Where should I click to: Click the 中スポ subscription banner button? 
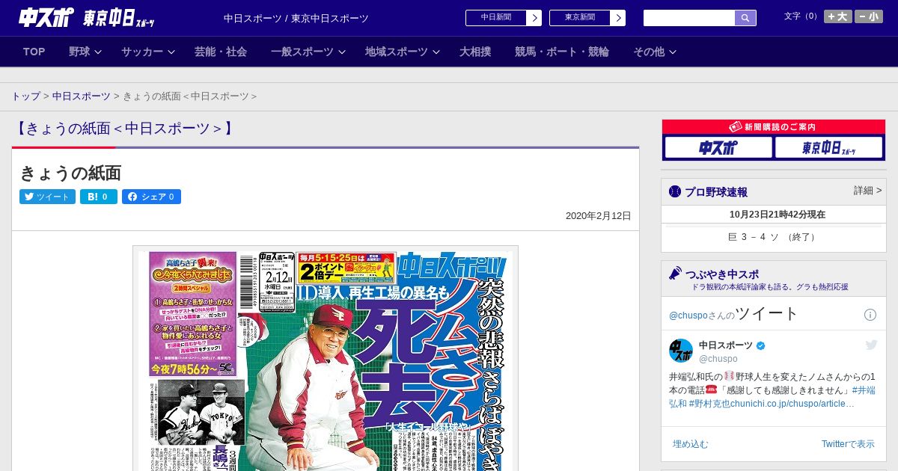pyautogui.click(x=718, y=148)
